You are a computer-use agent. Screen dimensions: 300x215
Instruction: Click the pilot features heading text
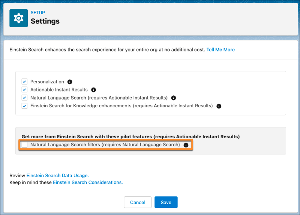pos(130,136)
